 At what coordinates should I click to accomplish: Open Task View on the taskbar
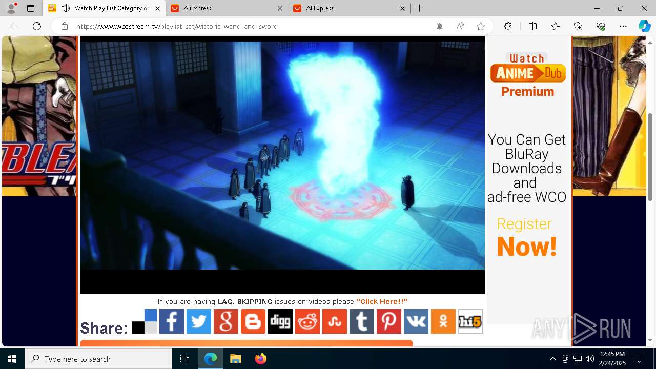pyautogui.click(x=184, y=359)
